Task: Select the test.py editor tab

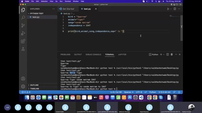Action: [x=87, y=9]
